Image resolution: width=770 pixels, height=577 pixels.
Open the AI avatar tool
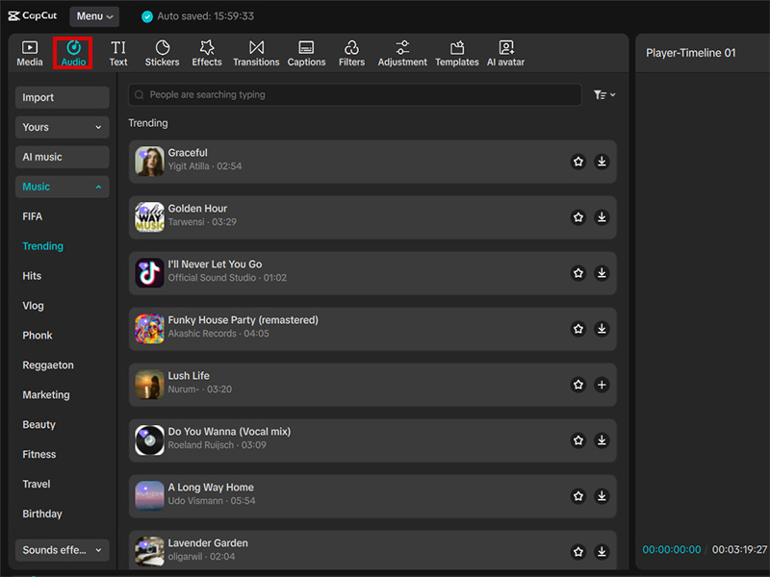tap(506, 53)
